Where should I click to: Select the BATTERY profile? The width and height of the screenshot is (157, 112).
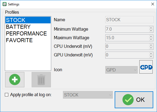pos(28,27)
